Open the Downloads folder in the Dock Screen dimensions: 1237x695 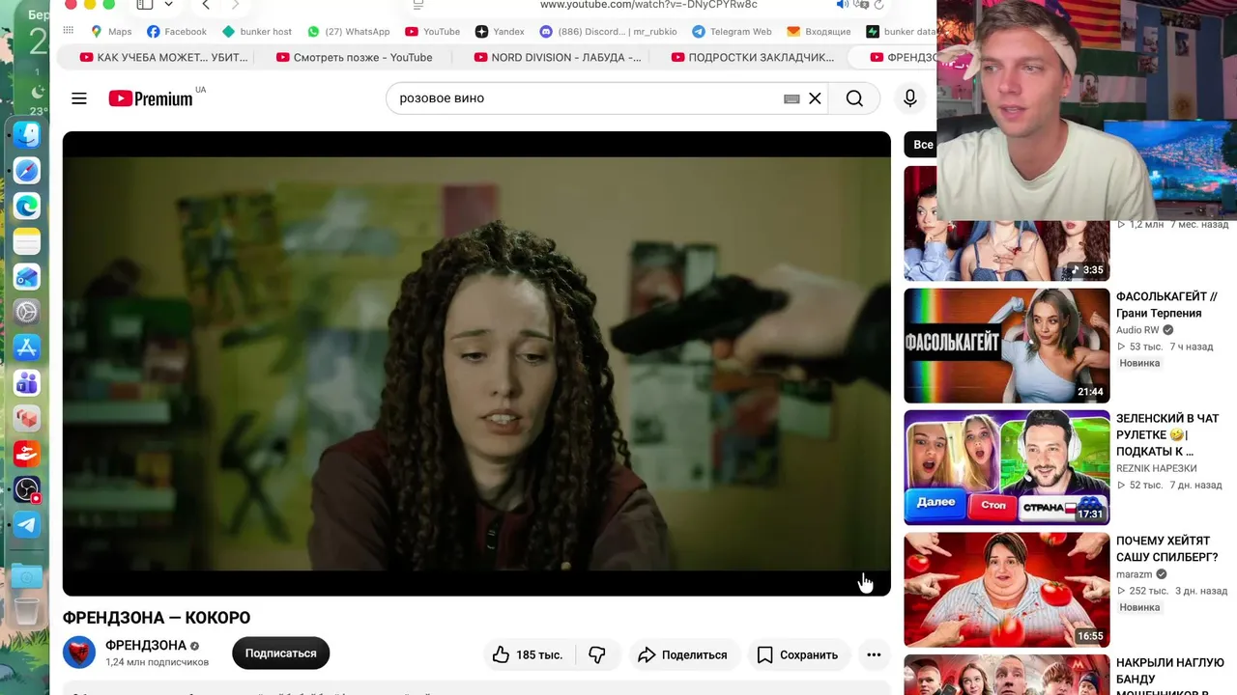tap(27, 576)
